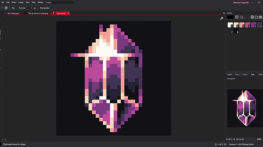This screenshot has width=263, height=147.
Task: Select salmon palette swatch number 3
Action: (x=242, y=25)
